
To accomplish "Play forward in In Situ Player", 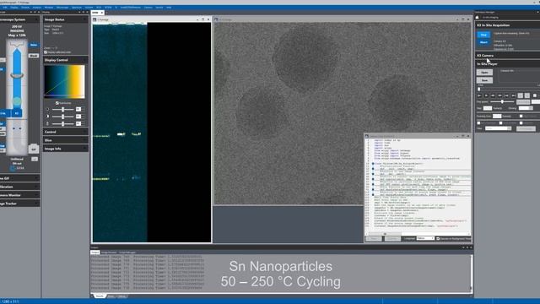I will 499,95.
